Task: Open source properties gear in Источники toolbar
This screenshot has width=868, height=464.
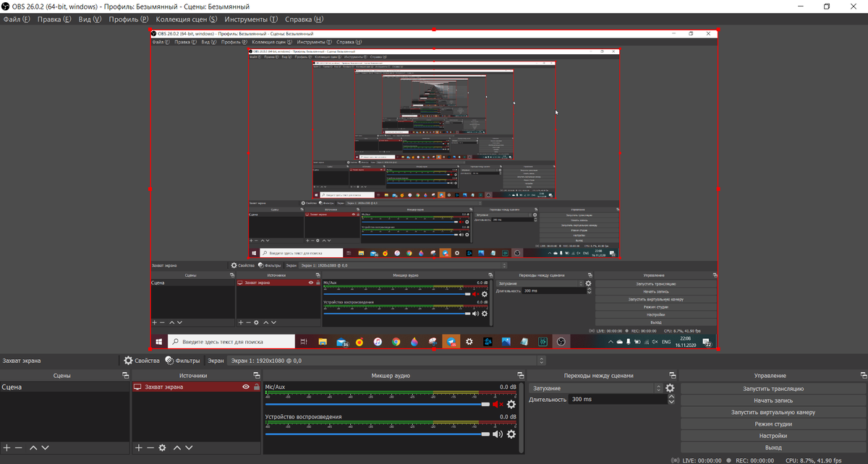Action: (162, 448)
